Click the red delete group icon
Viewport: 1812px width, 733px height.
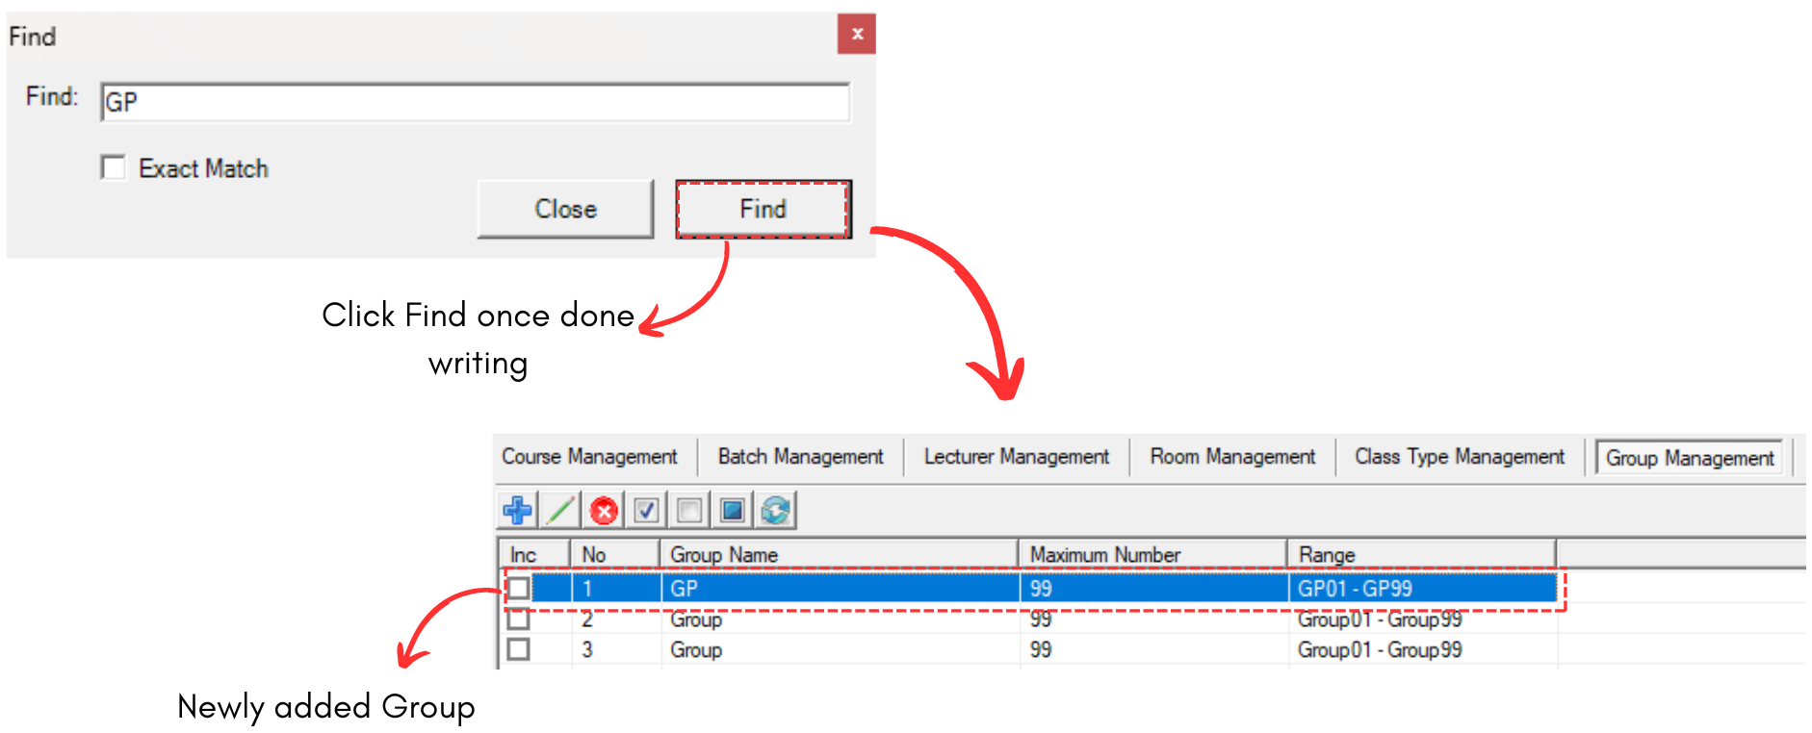click(x=604, y=510)
